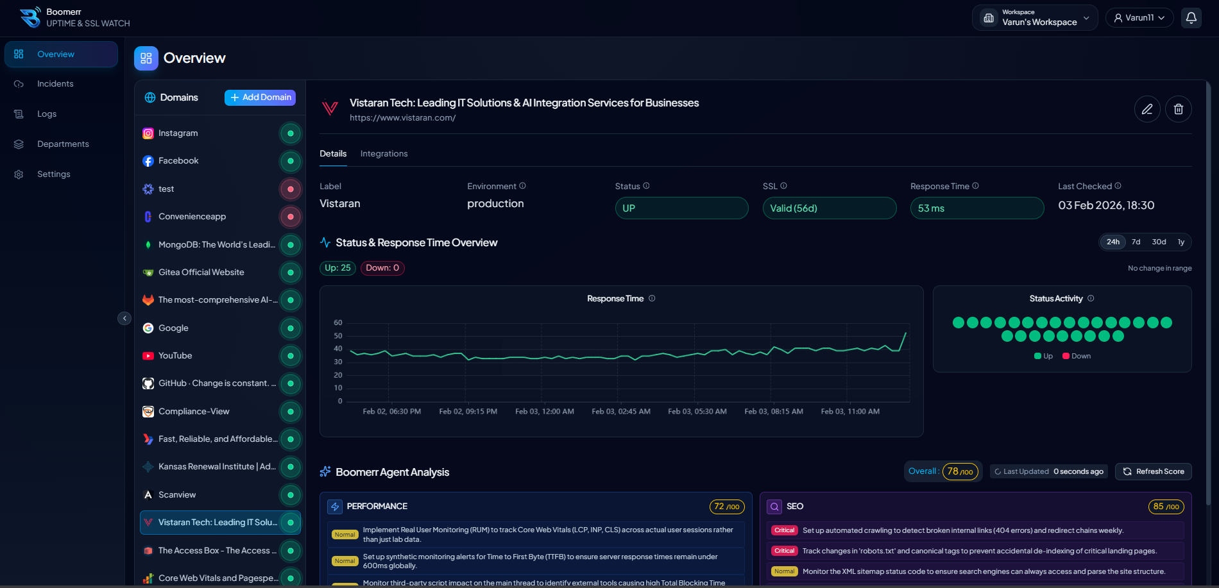Click the Add Domain button
The width and height of the screenshot is (1219, 588).
tap(260, 97)
